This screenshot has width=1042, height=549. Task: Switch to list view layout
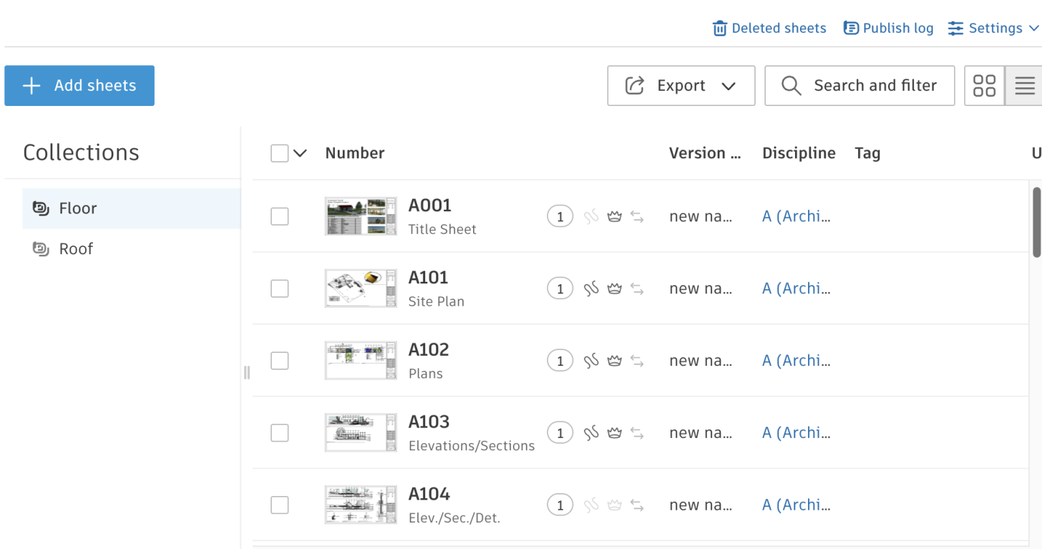1025,85
